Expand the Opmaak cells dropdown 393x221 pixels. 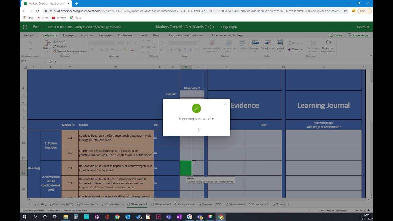280,45
